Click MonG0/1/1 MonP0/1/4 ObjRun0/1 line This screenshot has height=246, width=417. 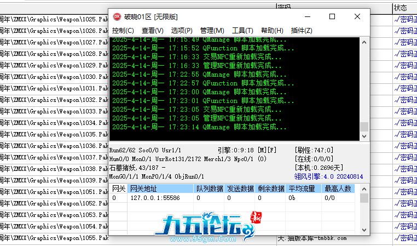tap(157, 176)
